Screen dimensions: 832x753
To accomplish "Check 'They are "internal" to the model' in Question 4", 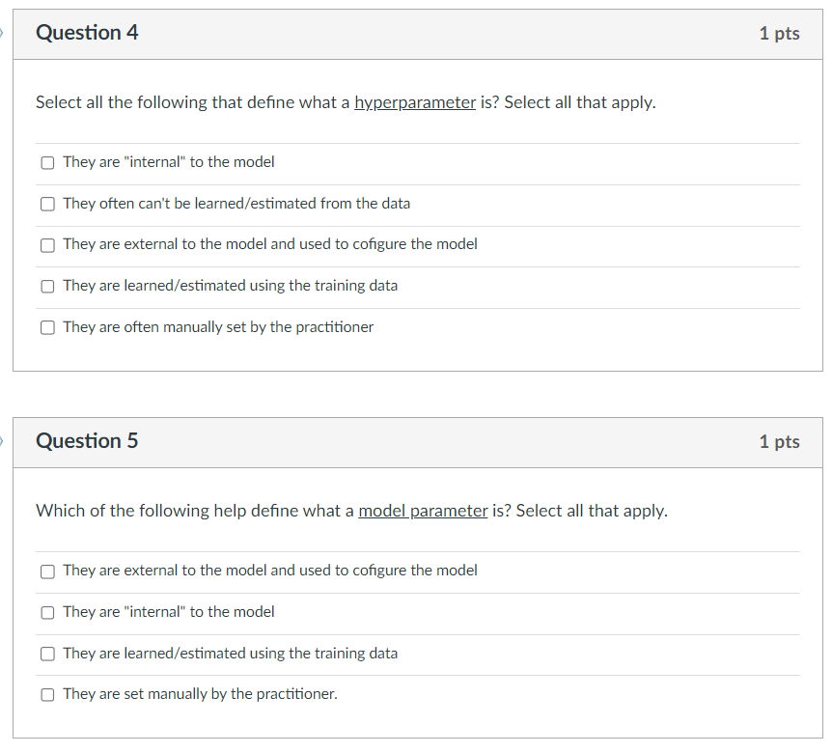I will tap(47, 162).
